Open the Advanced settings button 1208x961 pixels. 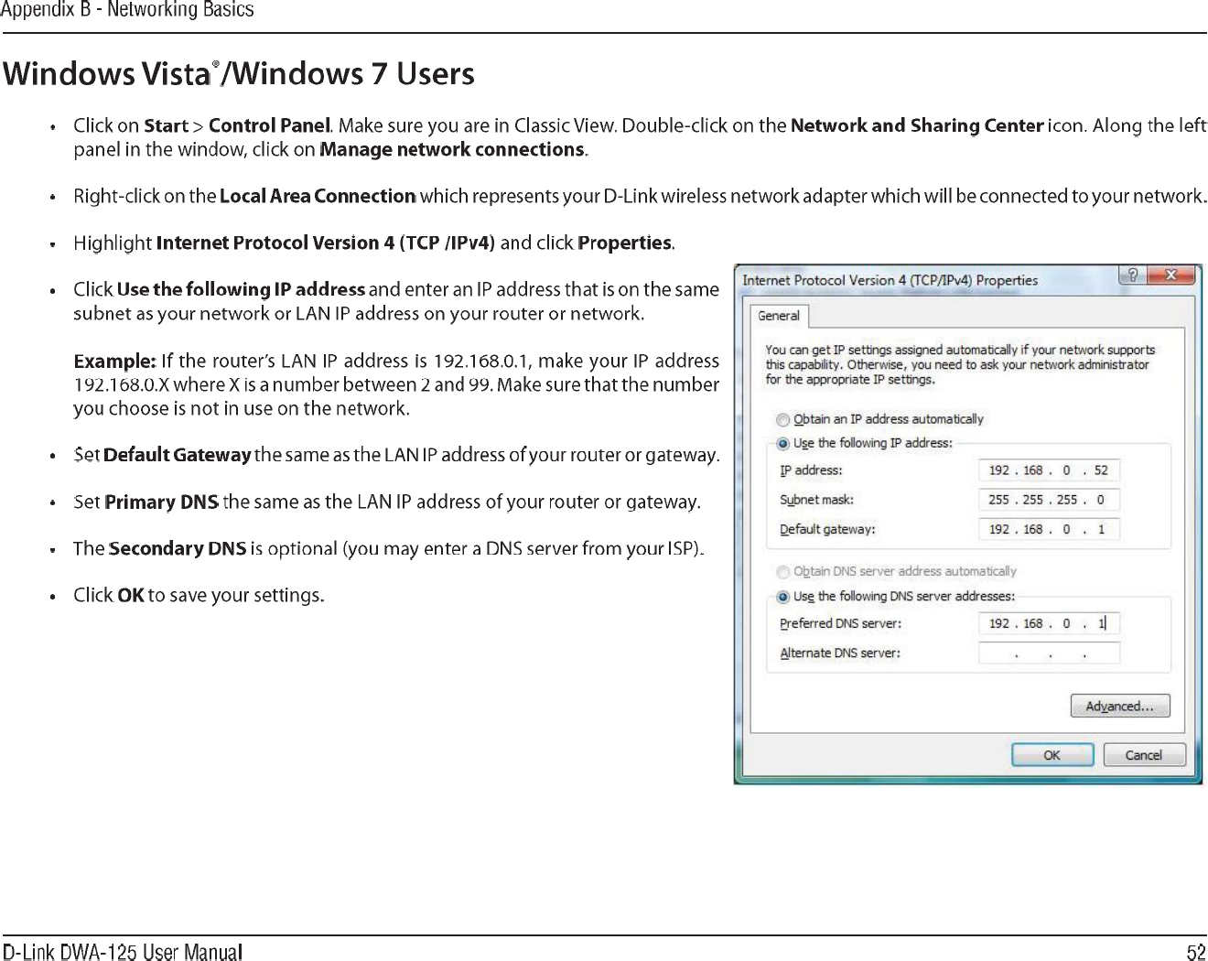tap(1120, 706)
